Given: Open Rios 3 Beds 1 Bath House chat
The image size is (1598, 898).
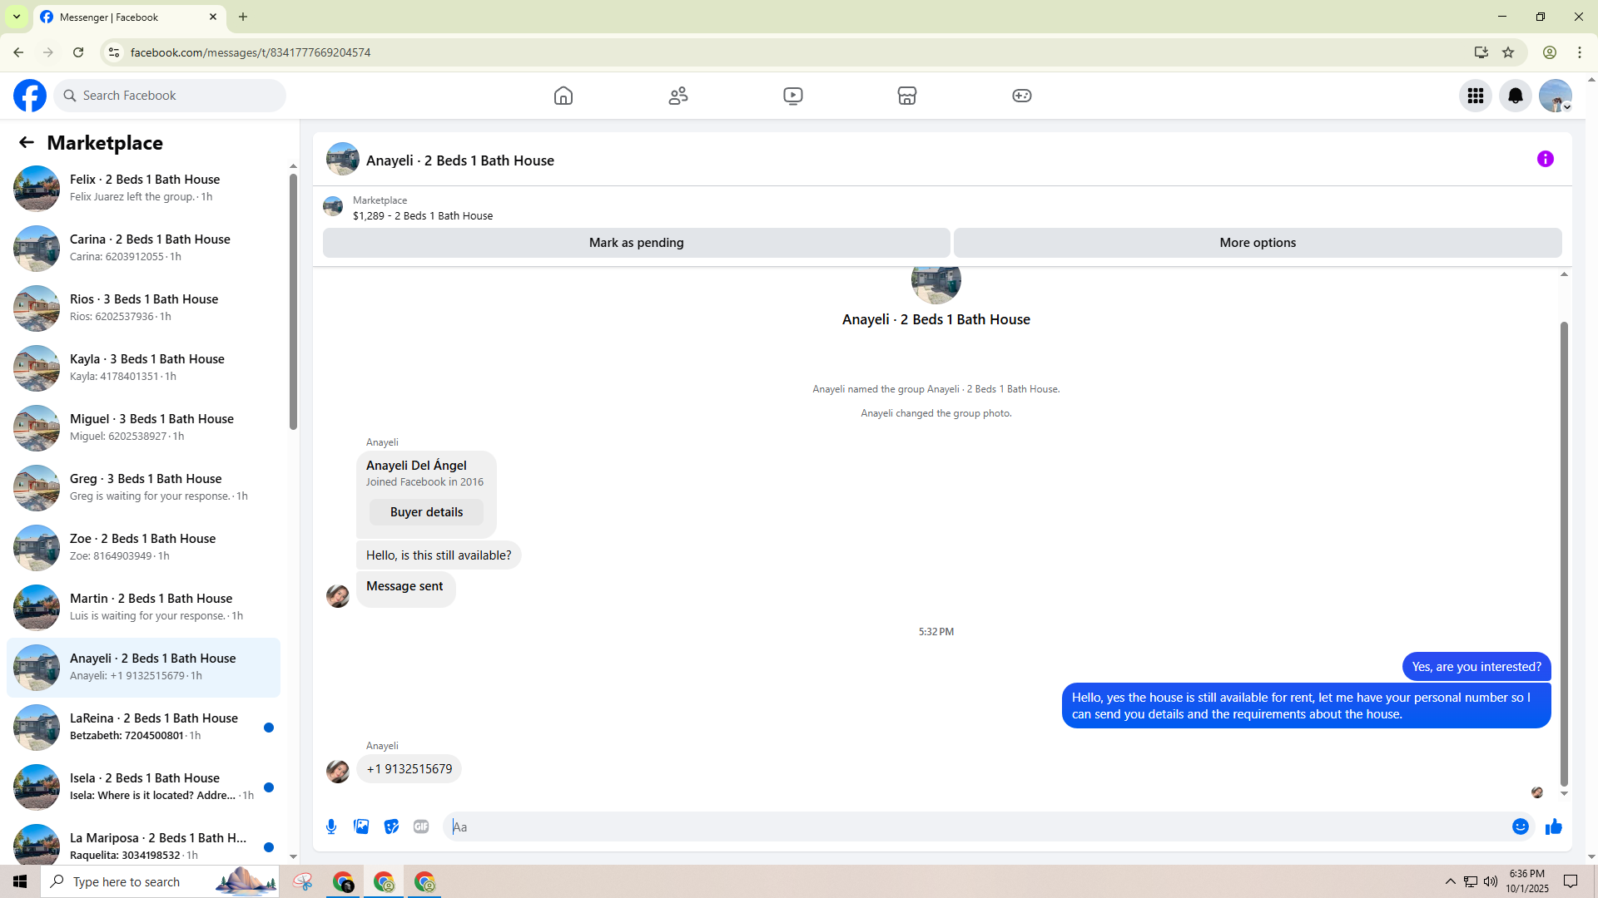Looking at the screenshot, I should (x=143, y=308).
